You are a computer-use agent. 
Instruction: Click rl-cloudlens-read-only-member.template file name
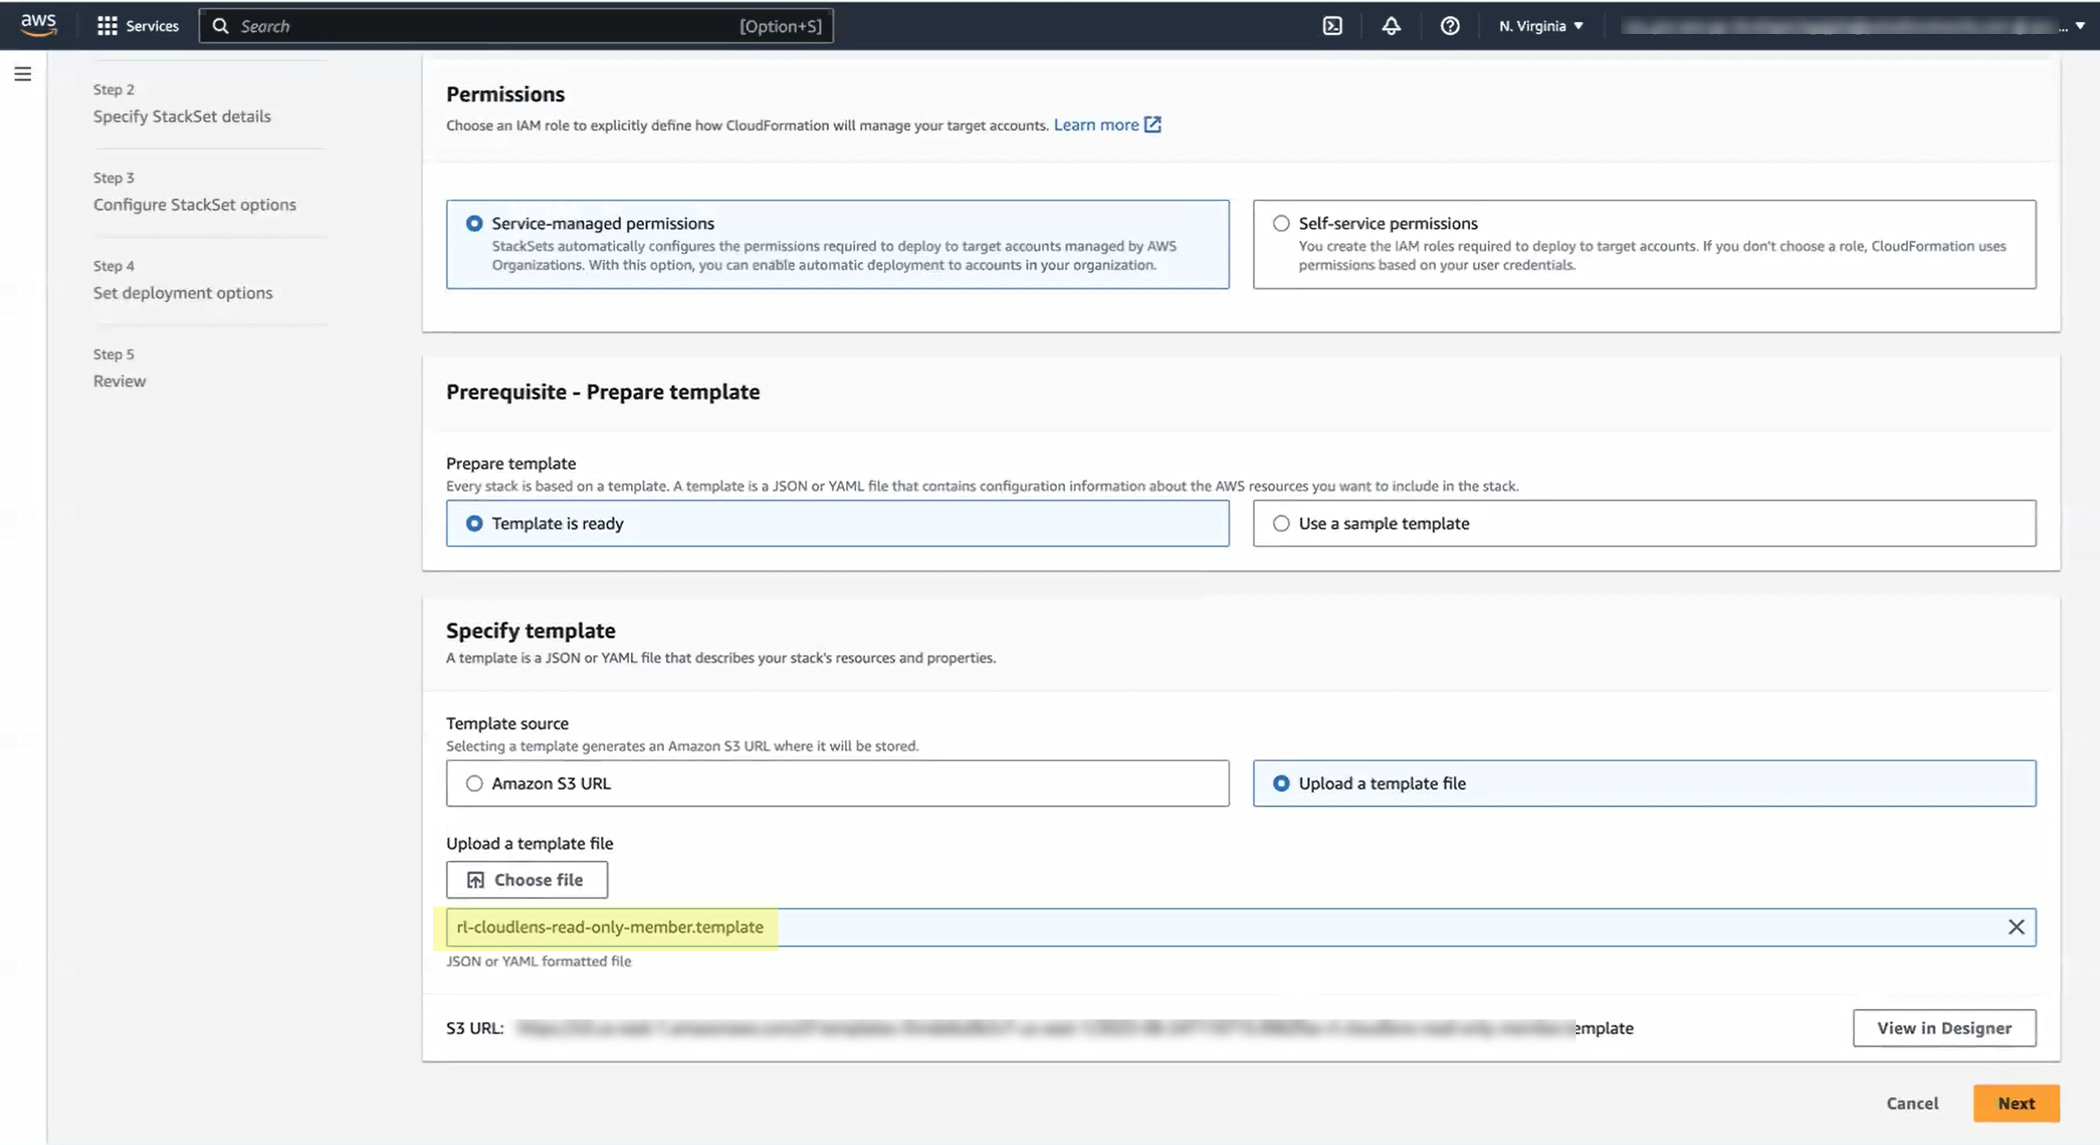pyautogui.click(x=610, y=927)
